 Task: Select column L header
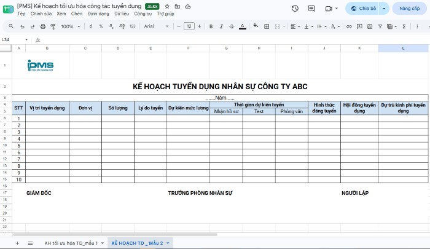(x=403, y=49)
